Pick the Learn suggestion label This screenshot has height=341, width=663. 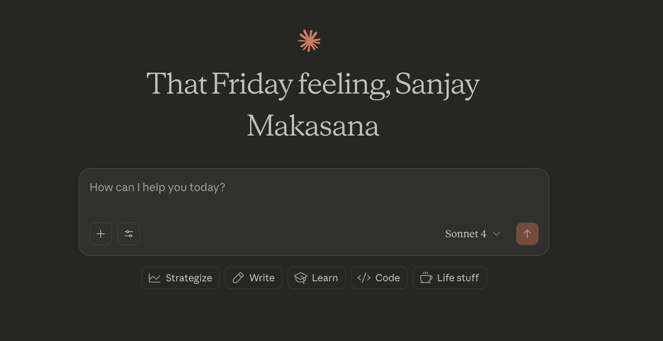pyautogui.click(x=325, y=278)
